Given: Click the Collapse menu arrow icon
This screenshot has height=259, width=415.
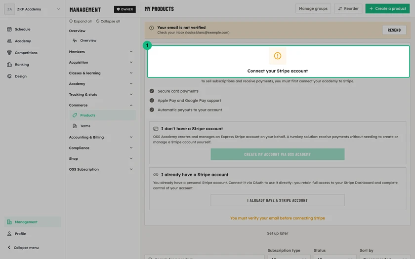Looking at the screenshot, I should pos(9,247).
